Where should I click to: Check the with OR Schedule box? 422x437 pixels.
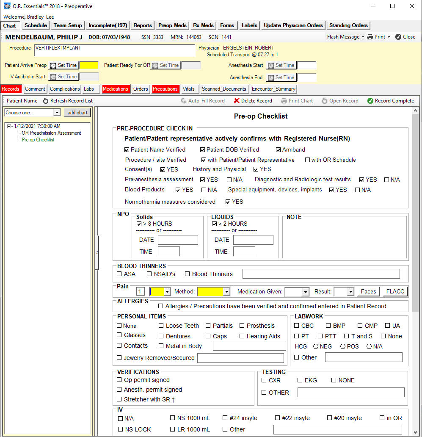tap(308, 160)
